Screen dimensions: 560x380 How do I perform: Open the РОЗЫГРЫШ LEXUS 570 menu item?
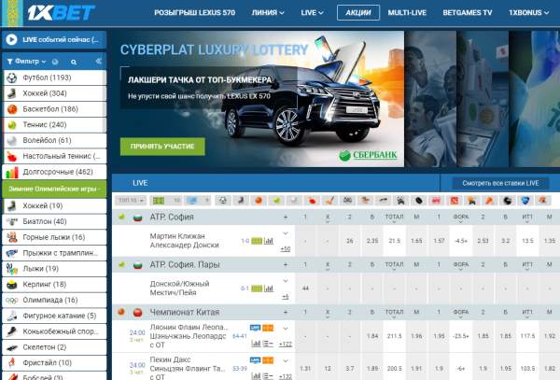coord(195,13)
